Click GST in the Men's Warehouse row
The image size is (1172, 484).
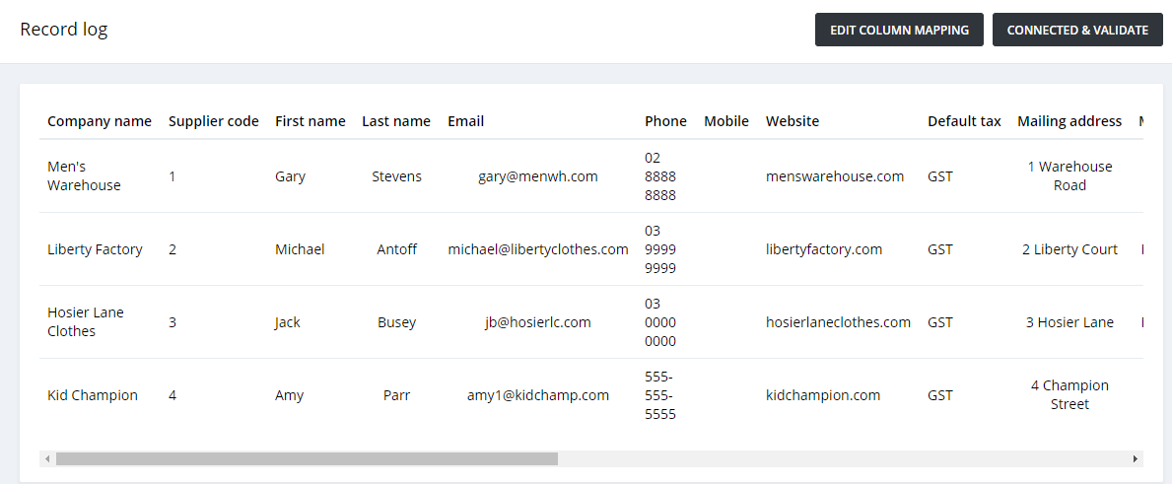tap(940, 176)
